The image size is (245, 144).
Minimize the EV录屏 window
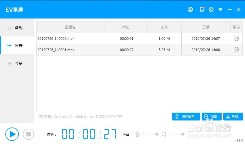click(x=230, y=10)
